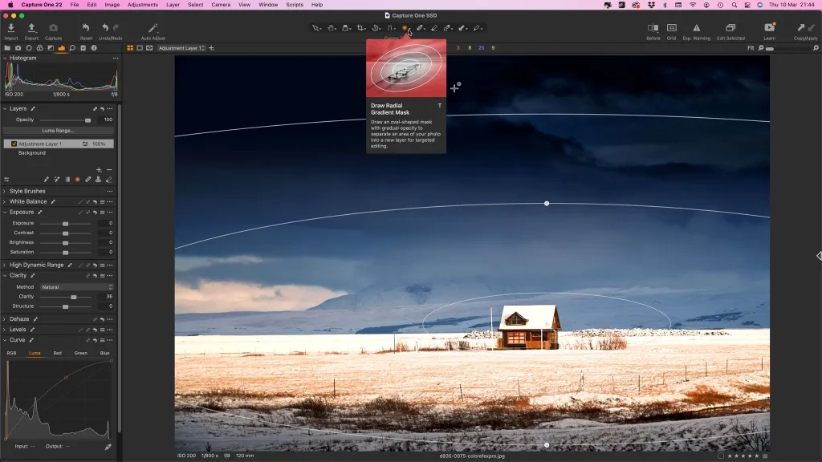This screenshot has width=822, height=462.
Task: Collapse the Exposure panel
Action: [x=5, y=213]
